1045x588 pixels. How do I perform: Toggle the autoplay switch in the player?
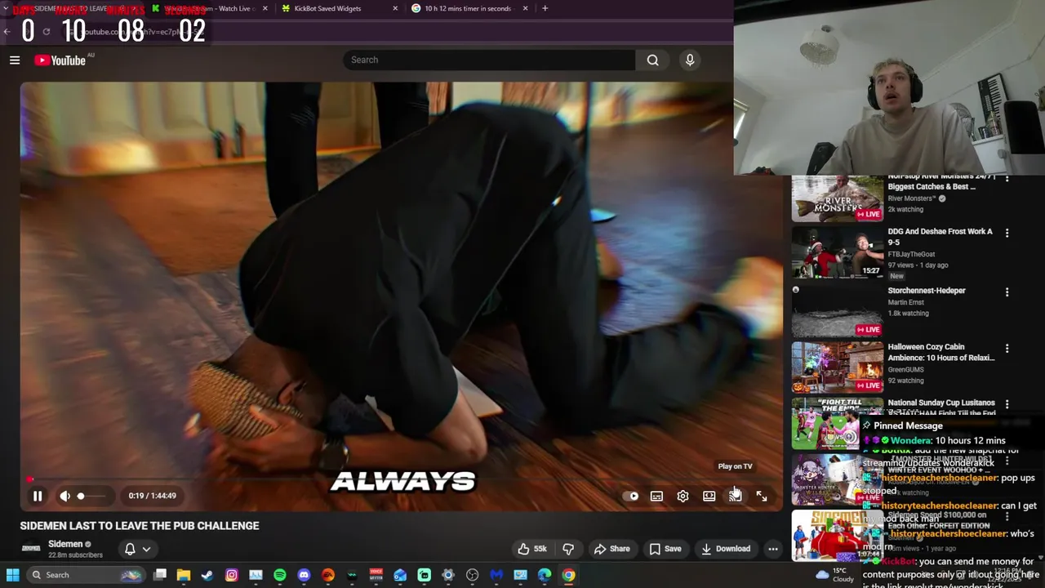point(631,496)
